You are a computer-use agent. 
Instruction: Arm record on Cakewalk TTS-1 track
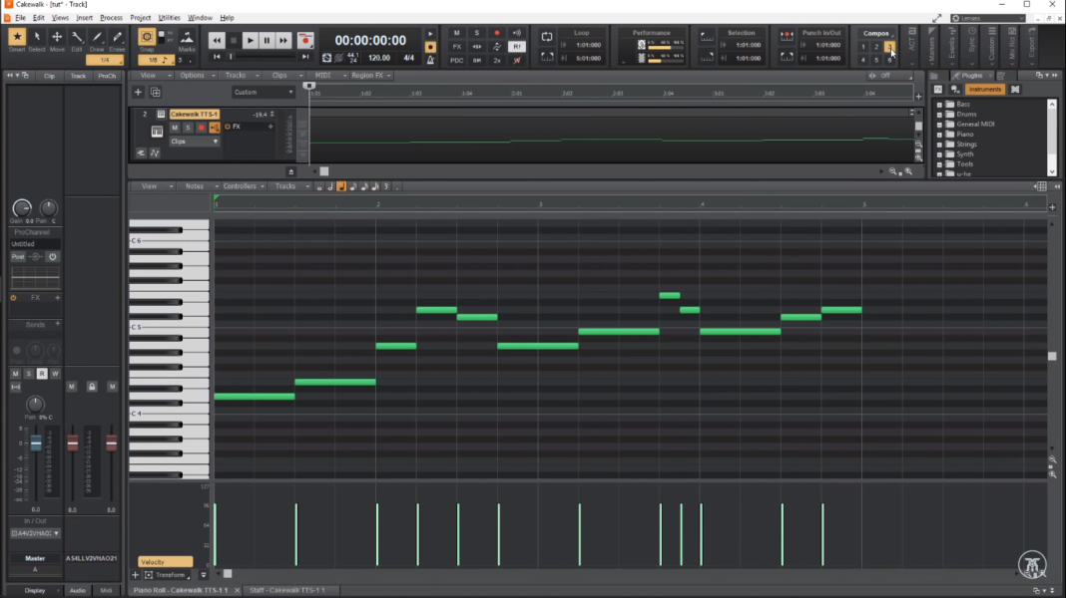[x=201, y=128]
